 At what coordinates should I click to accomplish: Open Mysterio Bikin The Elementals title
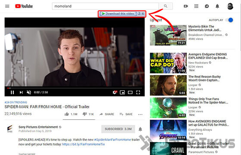(205, 28)
